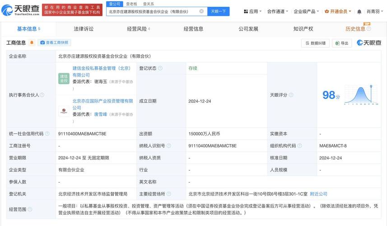Click the help icon next to 历史信息
Viewport: 387px width, 226px height.
(x=369, y=28)
